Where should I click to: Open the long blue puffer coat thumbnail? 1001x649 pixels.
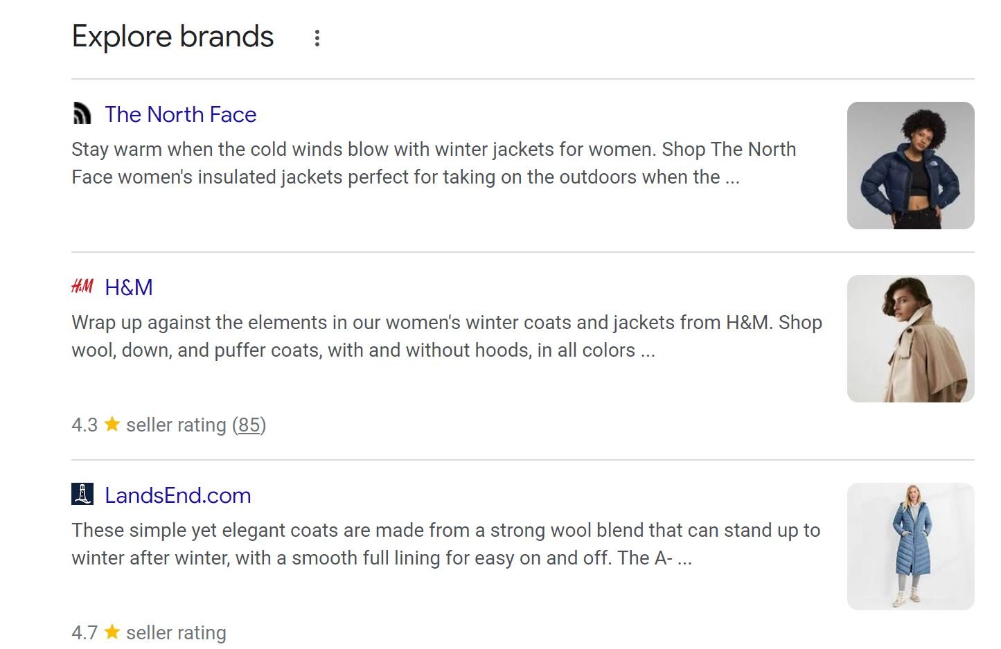pyautogui.click(x=910, y=546)
